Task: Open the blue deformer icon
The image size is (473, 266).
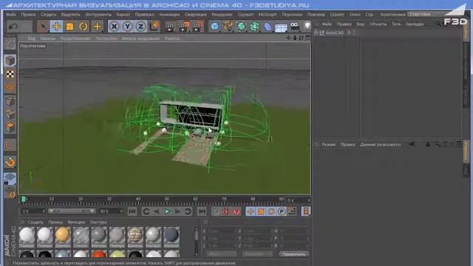Action: pyautogui.click(x=268, y=27)
